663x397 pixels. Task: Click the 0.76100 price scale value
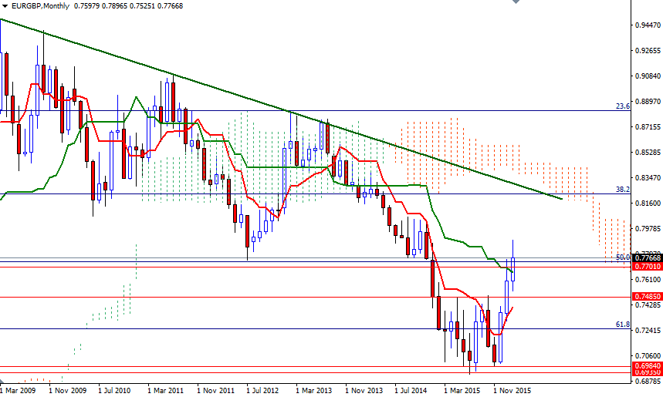(648, 279)
